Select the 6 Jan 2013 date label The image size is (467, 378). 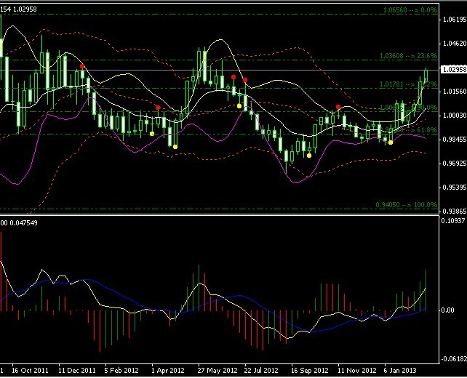coord(399,371)
